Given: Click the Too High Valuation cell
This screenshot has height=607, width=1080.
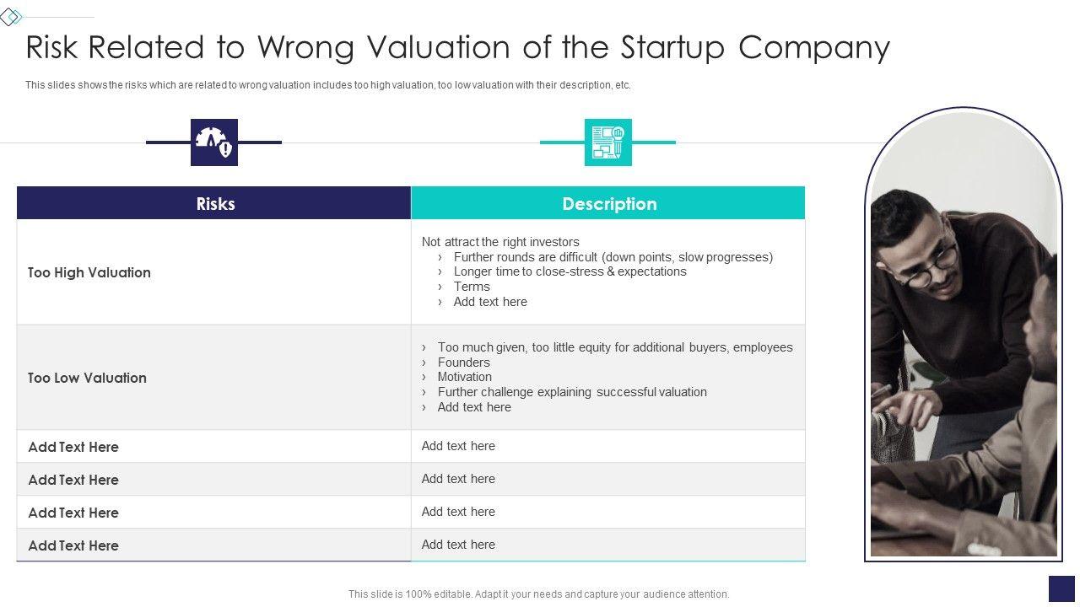Looking at the screenshot, I should tap(89, 272).
